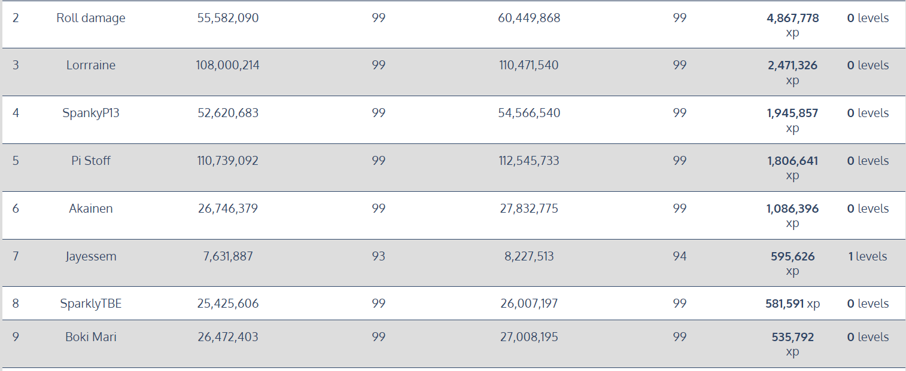Image resolution: width=906 pixels, height=371 pixels.
Task: Click on the Pi Stoff player name
Action: click(x=91, y=161)
